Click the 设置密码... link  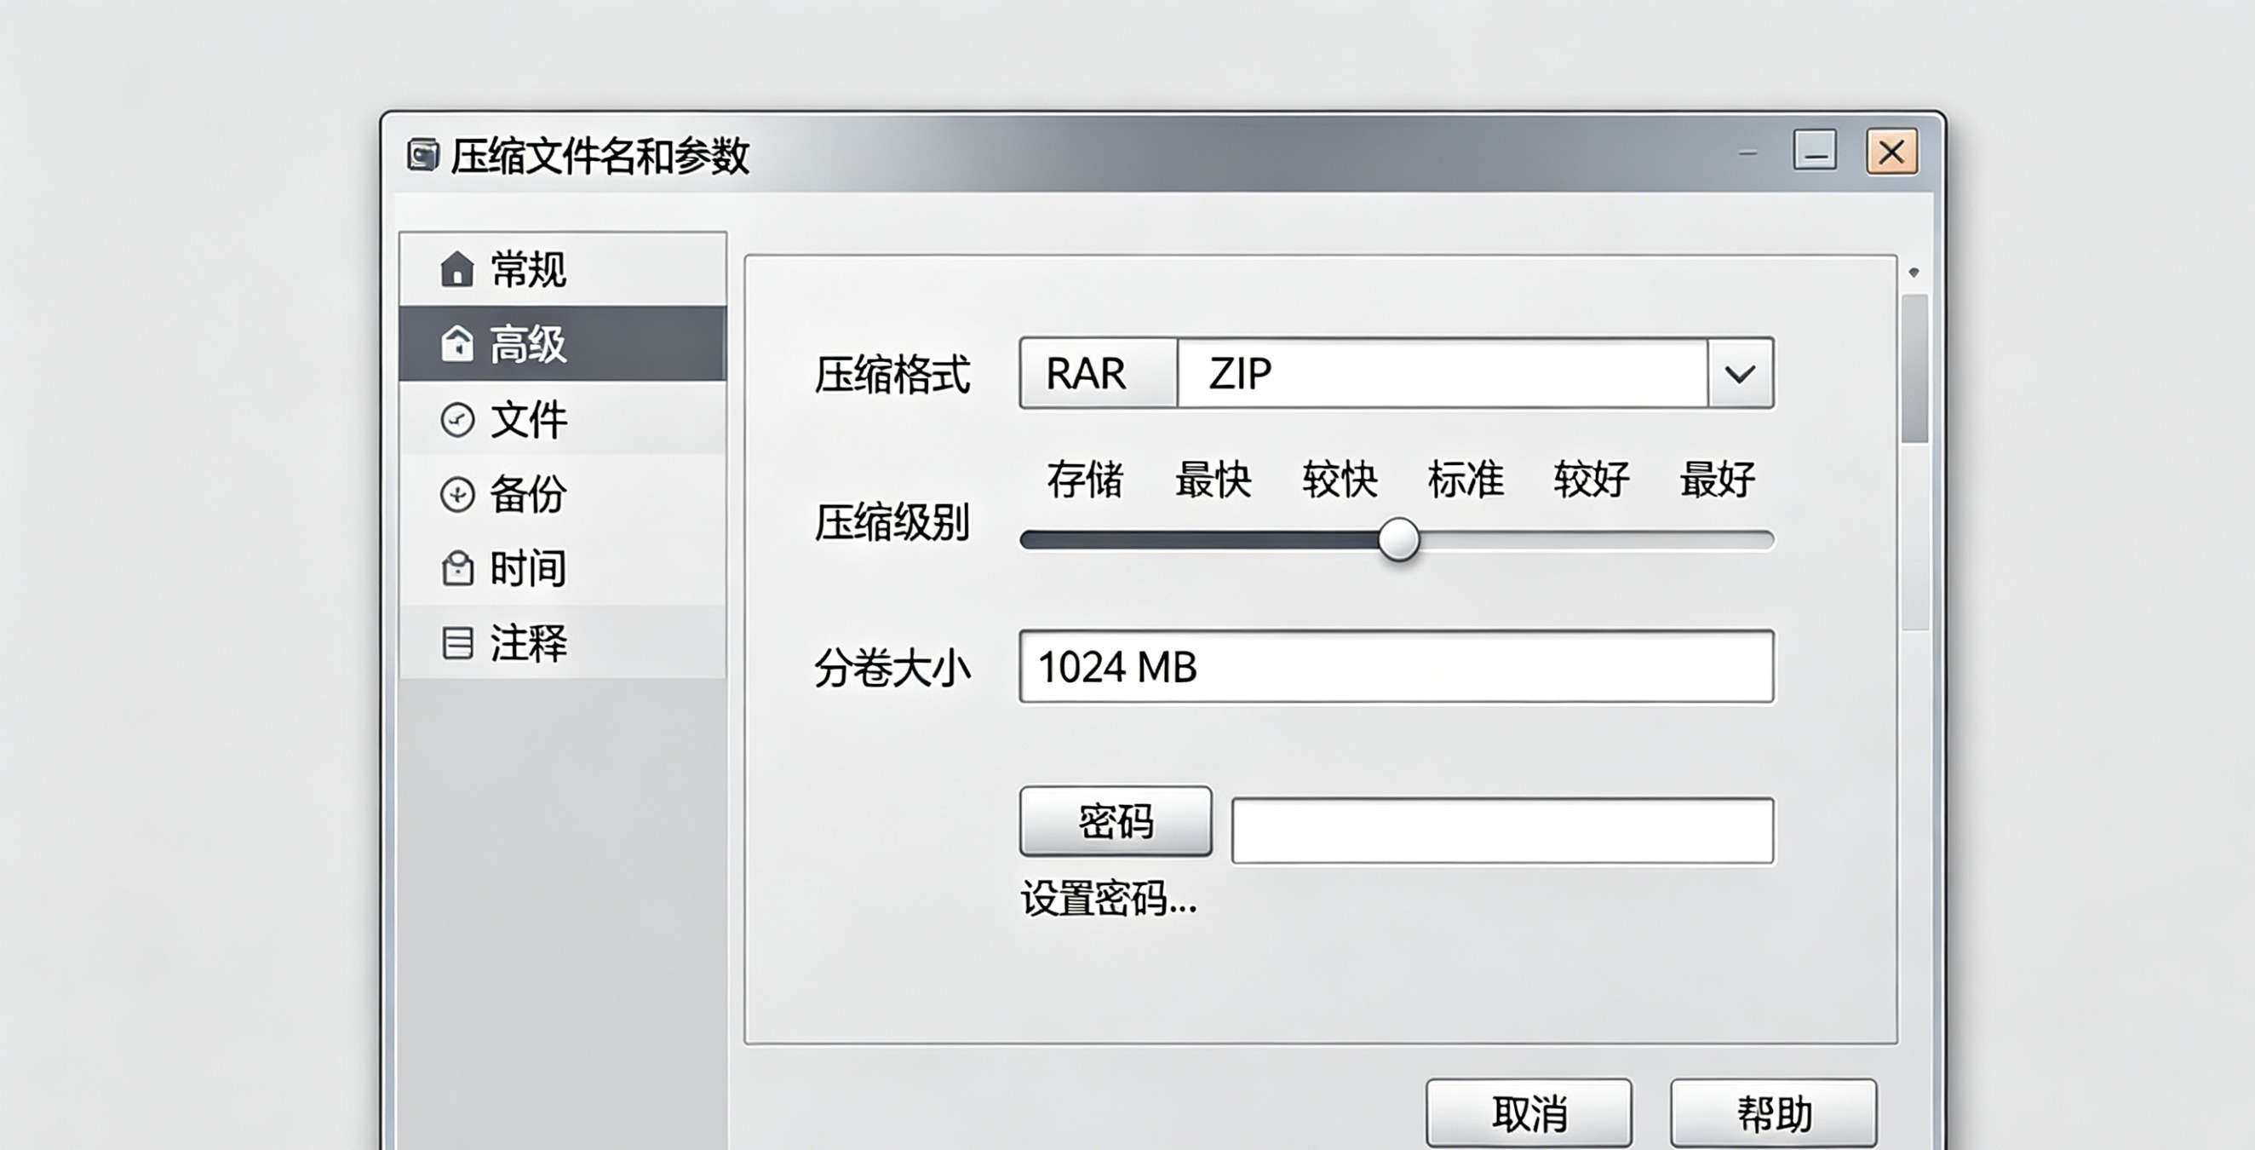(1109, 899)
